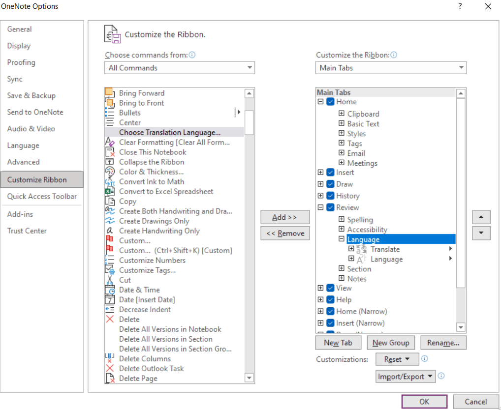The image size is (501, 410).
Task: Collapse the Review tab node
Action: pyautogui.click(x=320, y=207)
